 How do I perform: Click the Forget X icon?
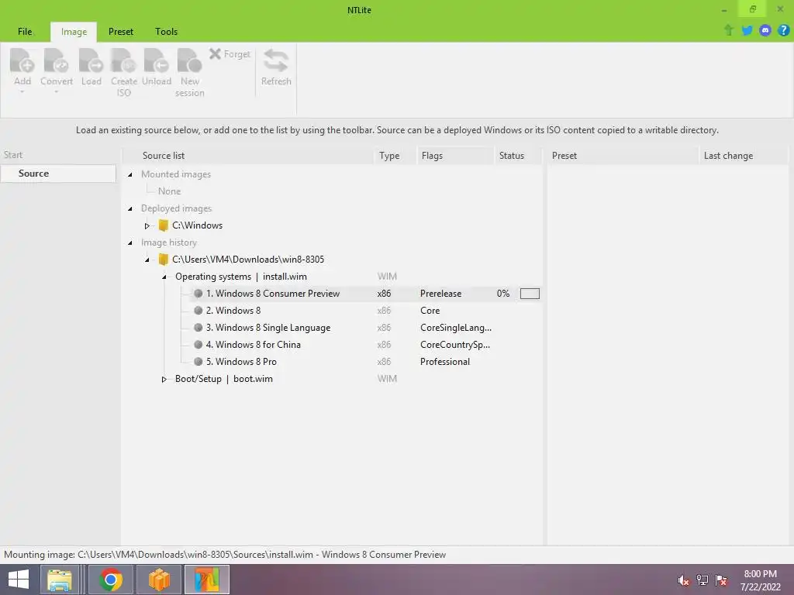click(216, 53)
